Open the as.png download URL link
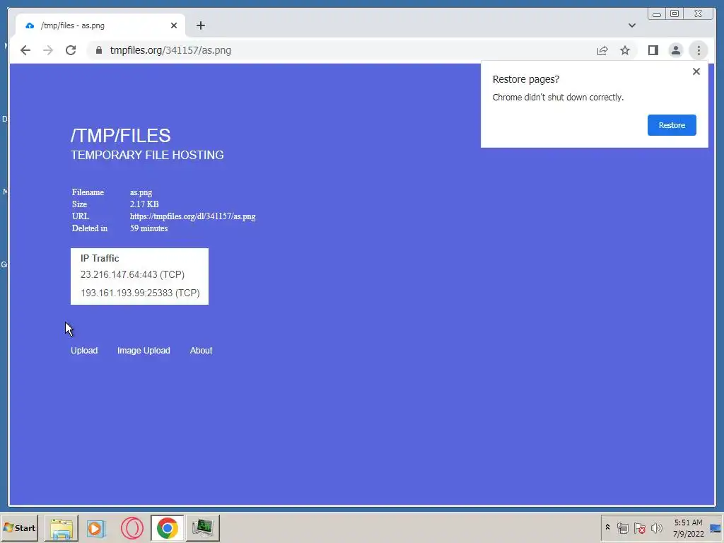This screenshot has height=543, width=724. [x=192, y=216]
